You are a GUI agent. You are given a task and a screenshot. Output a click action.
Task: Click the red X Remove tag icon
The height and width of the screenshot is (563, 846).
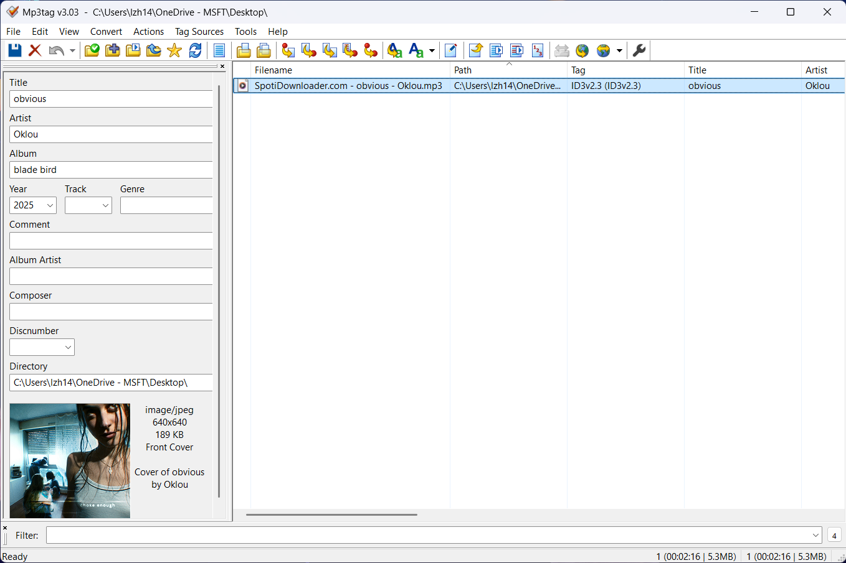[x=36, y=50]
